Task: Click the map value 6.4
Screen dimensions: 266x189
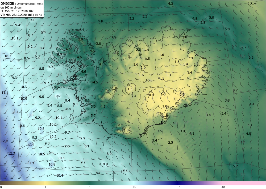Action: pos(82,30)
